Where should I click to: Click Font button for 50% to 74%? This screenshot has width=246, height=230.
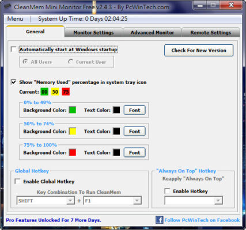pyautogui.click(x=135, y=132)
